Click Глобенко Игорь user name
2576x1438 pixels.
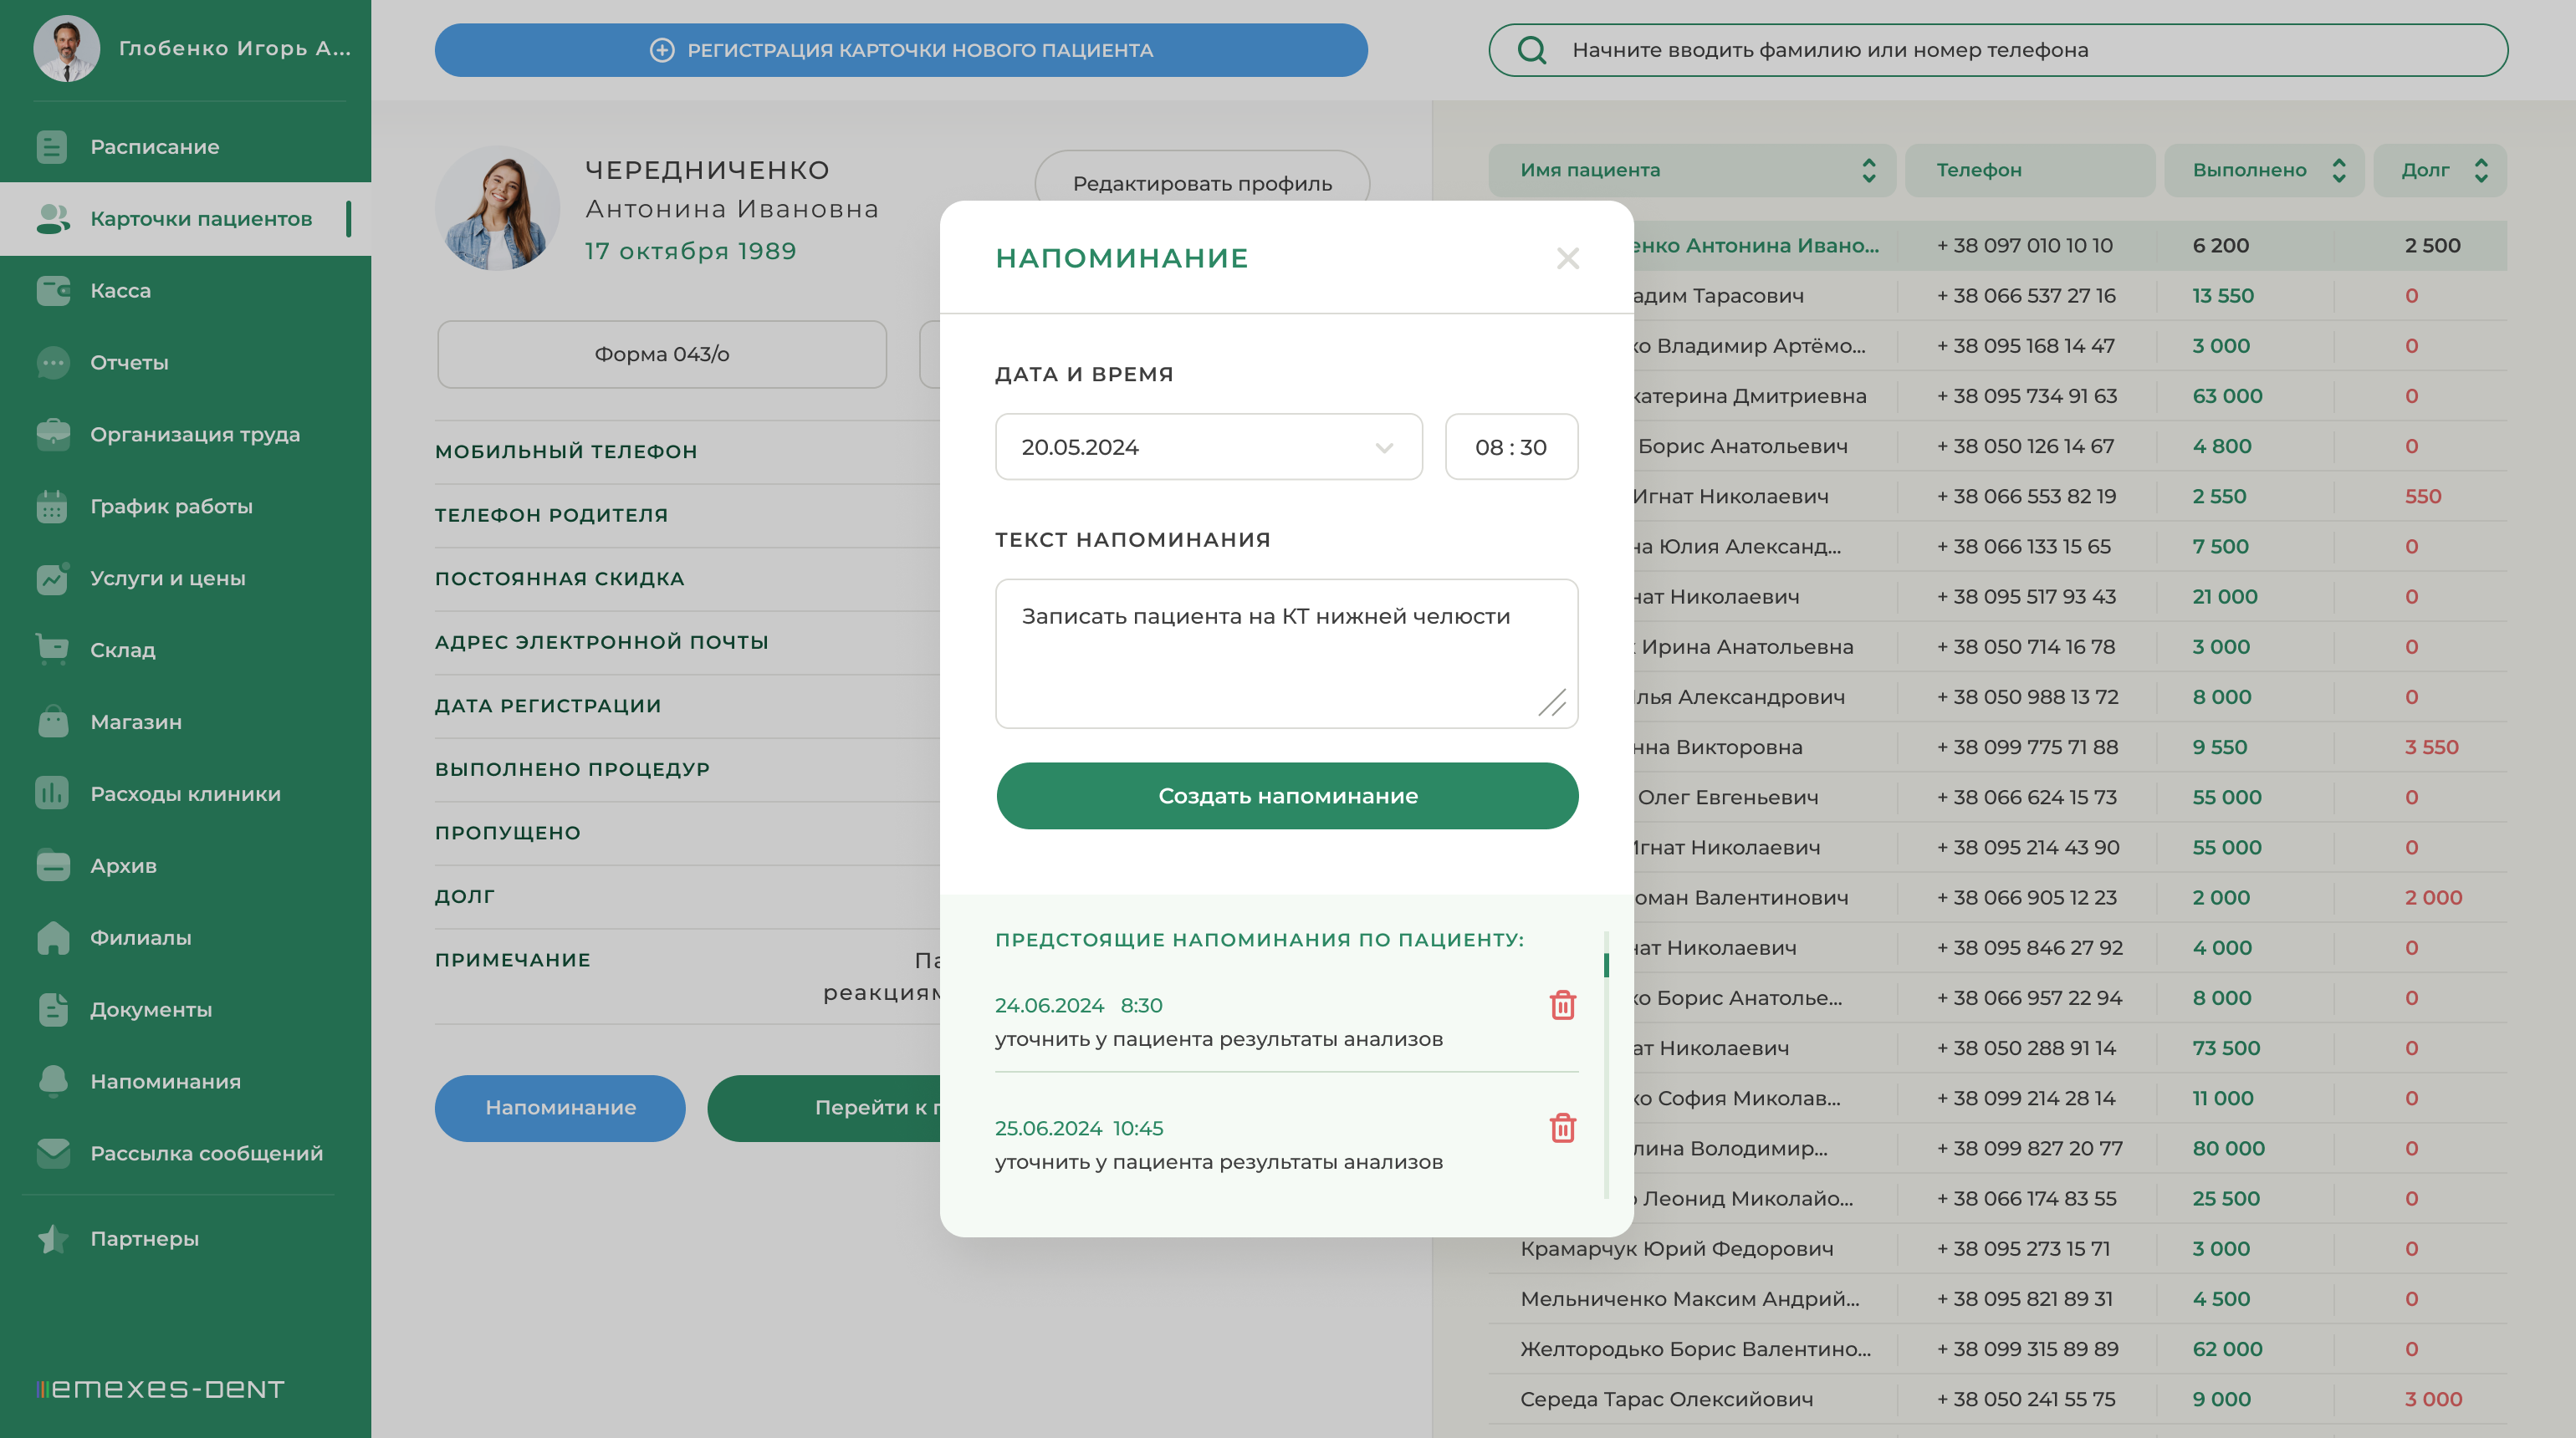point(234,48)
